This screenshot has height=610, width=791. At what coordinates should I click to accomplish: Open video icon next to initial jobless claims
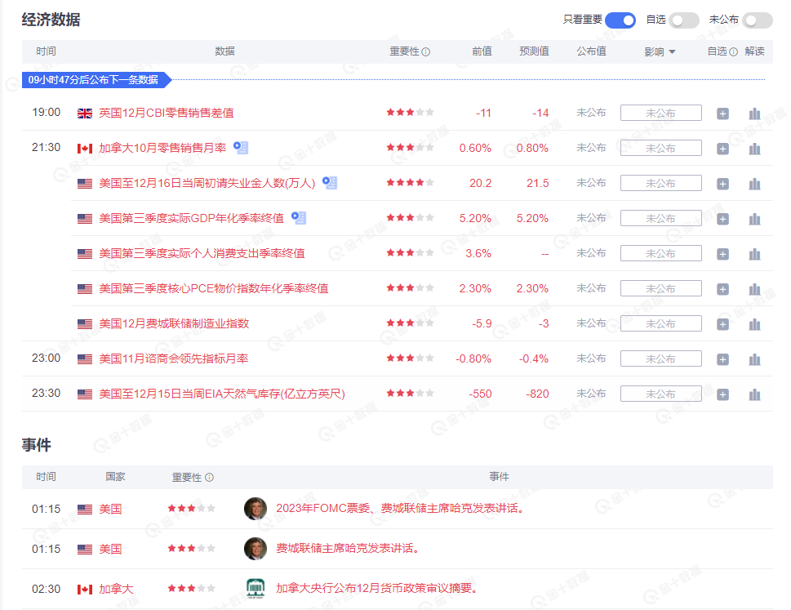329,183
